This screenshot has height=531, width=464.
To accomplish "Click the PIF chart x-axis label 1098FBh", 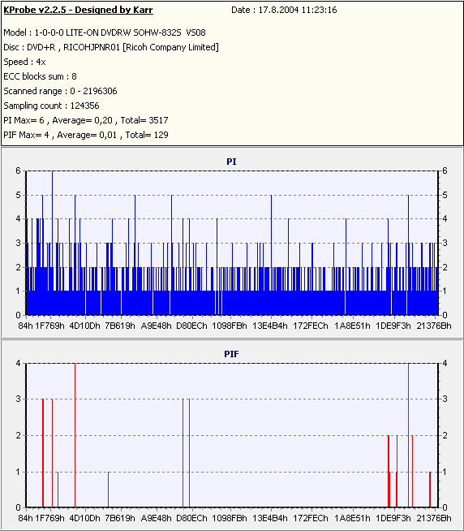I will pos(230,518).
